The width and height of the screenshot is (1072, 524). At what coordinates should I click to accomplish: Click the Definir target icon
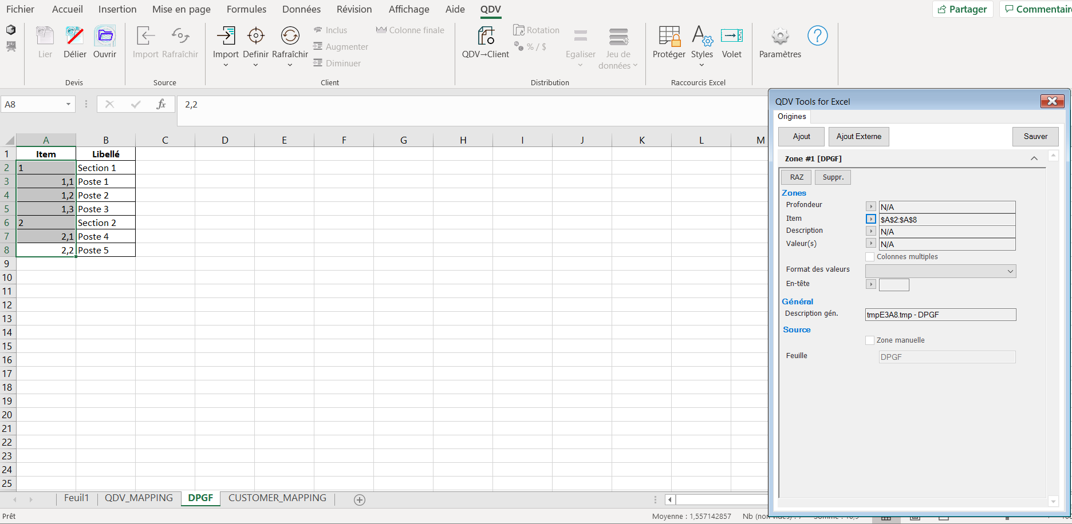click(x=255, y=36)
